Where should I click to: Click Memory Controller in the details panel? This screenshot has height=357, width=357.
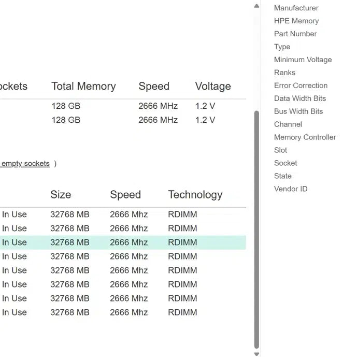(x=305, y=137)
